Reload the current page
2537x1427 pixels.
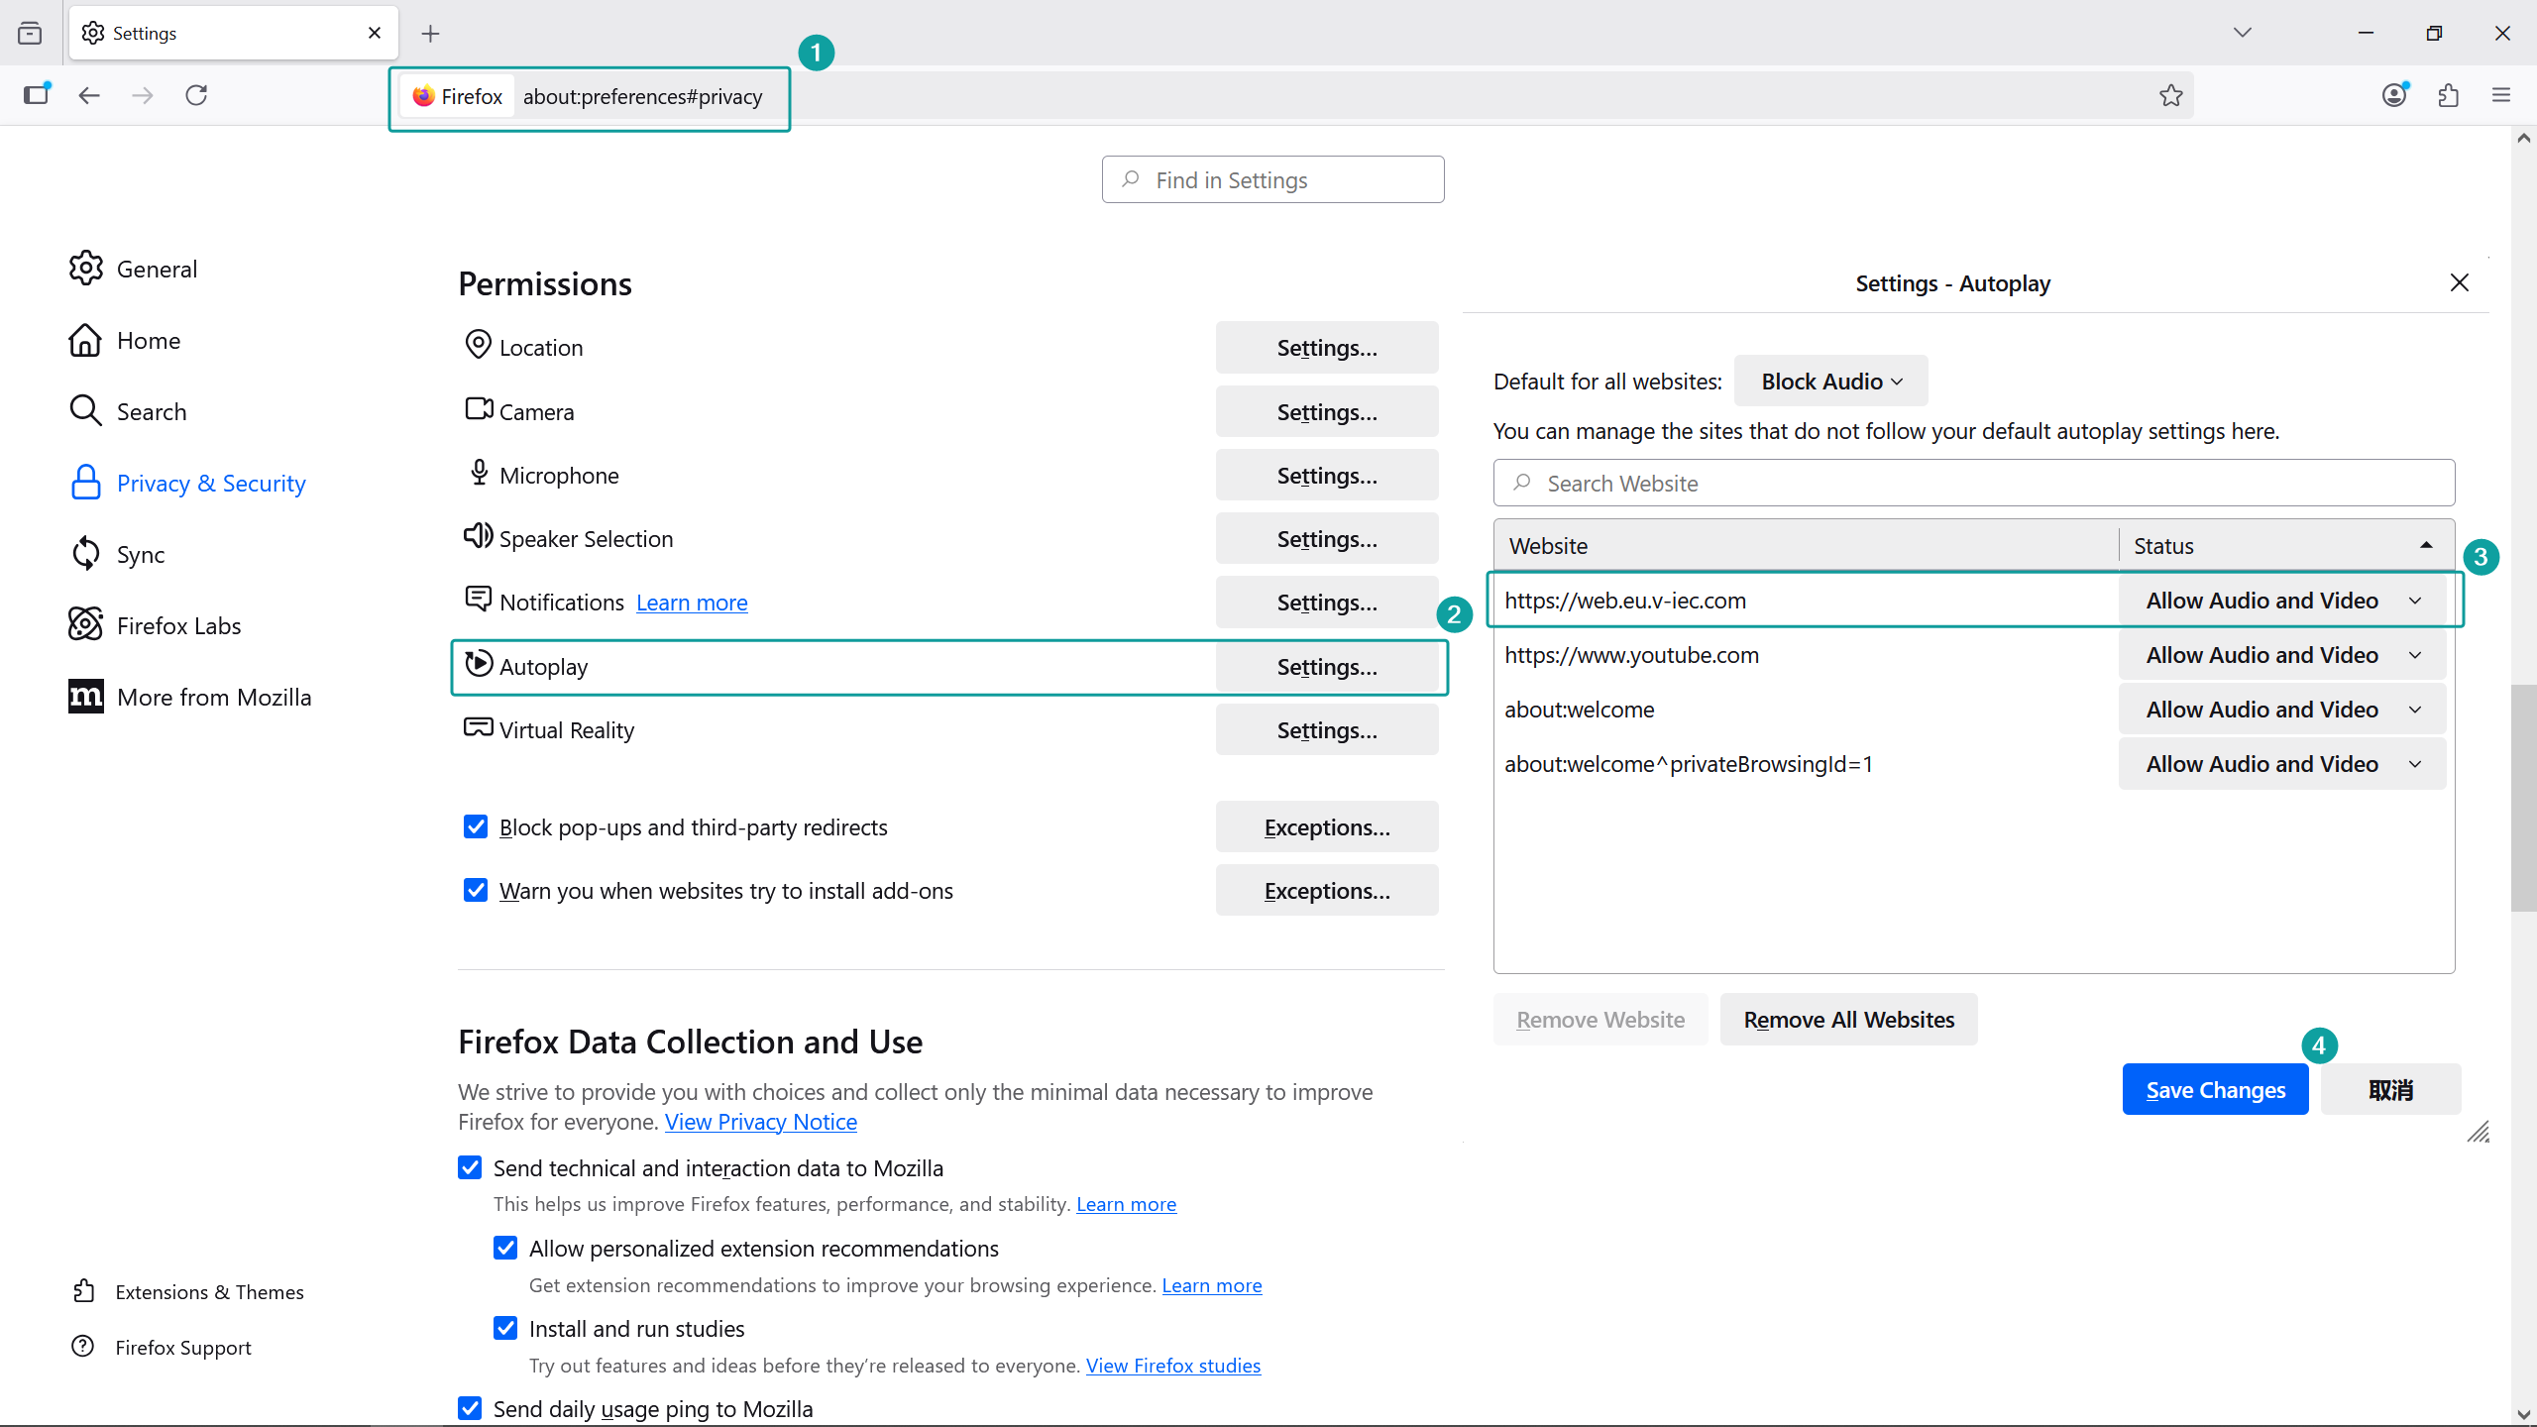pos(196,95)
